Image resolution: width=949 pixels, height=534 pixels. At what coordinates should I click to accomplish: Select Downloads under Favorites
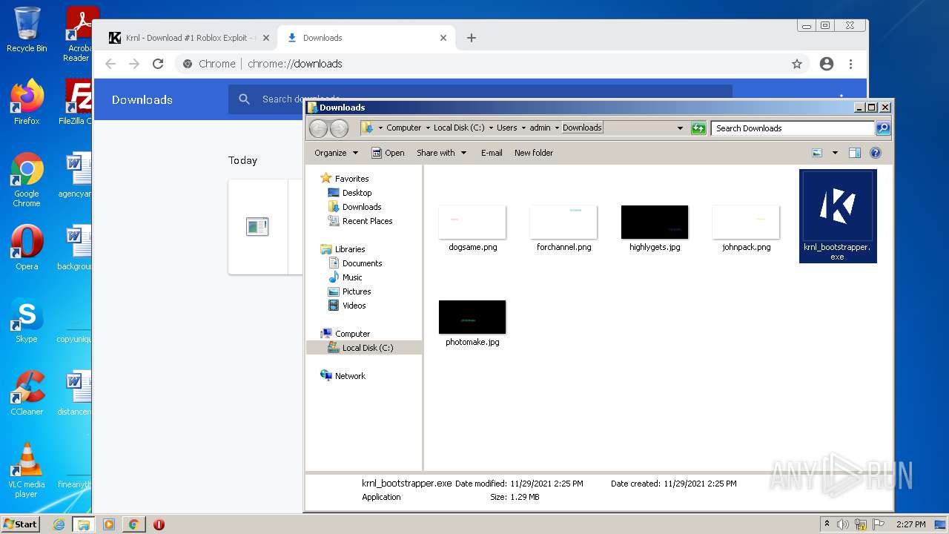[x=361, y=207]
